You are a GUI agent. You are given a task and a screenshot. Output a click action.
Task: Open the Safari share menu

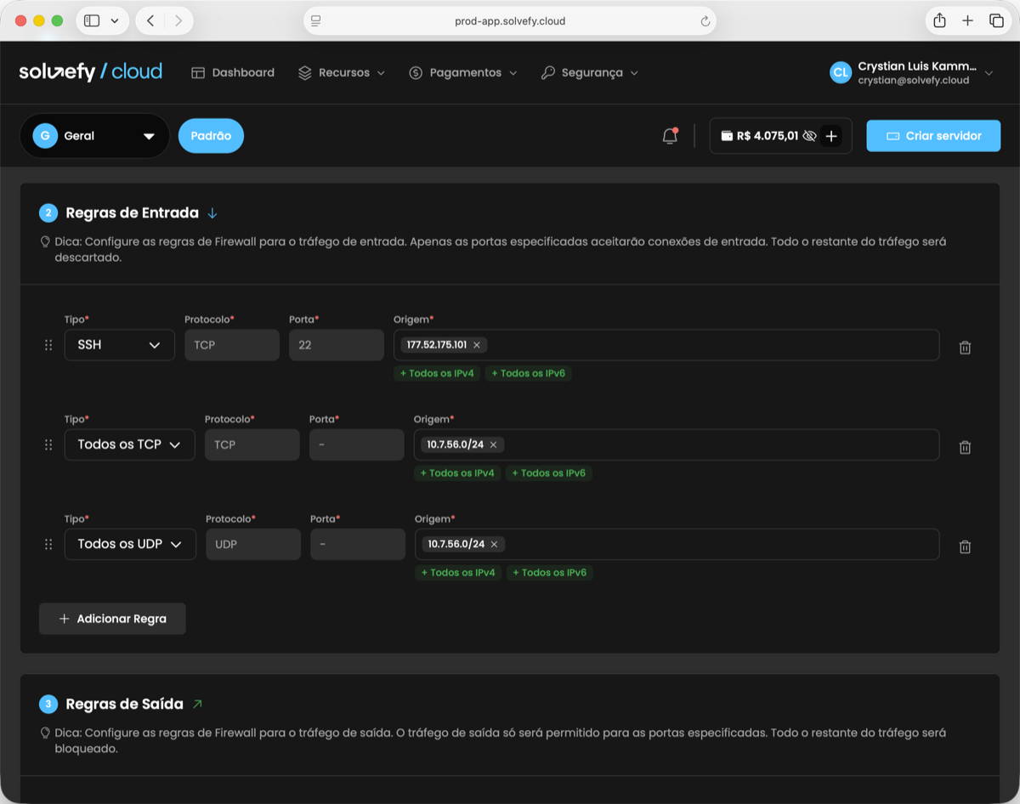click(939, 20)
